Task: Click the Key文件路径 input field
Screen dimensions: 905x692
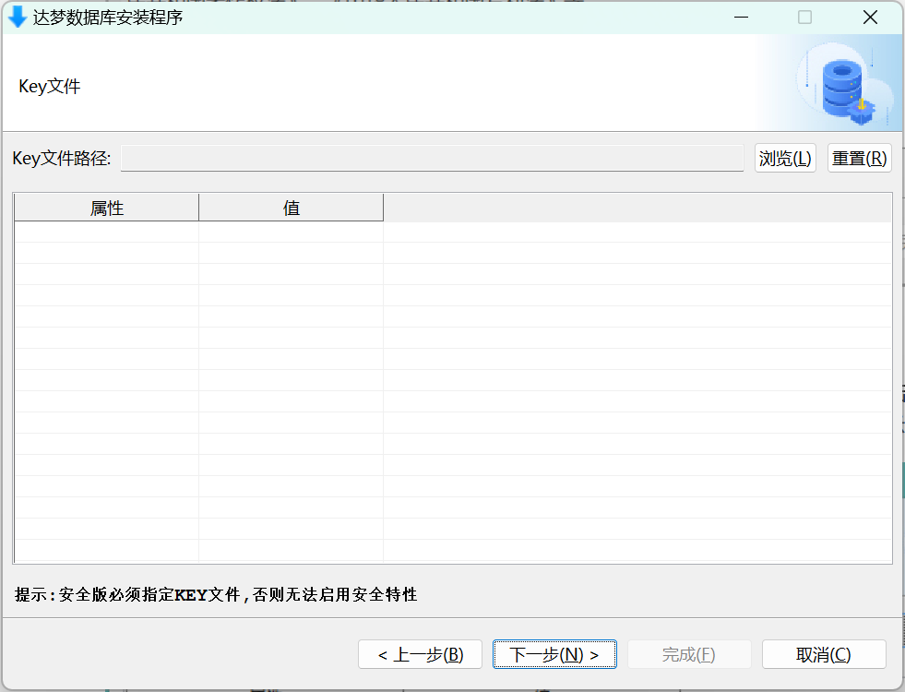Action: (433, 158)
